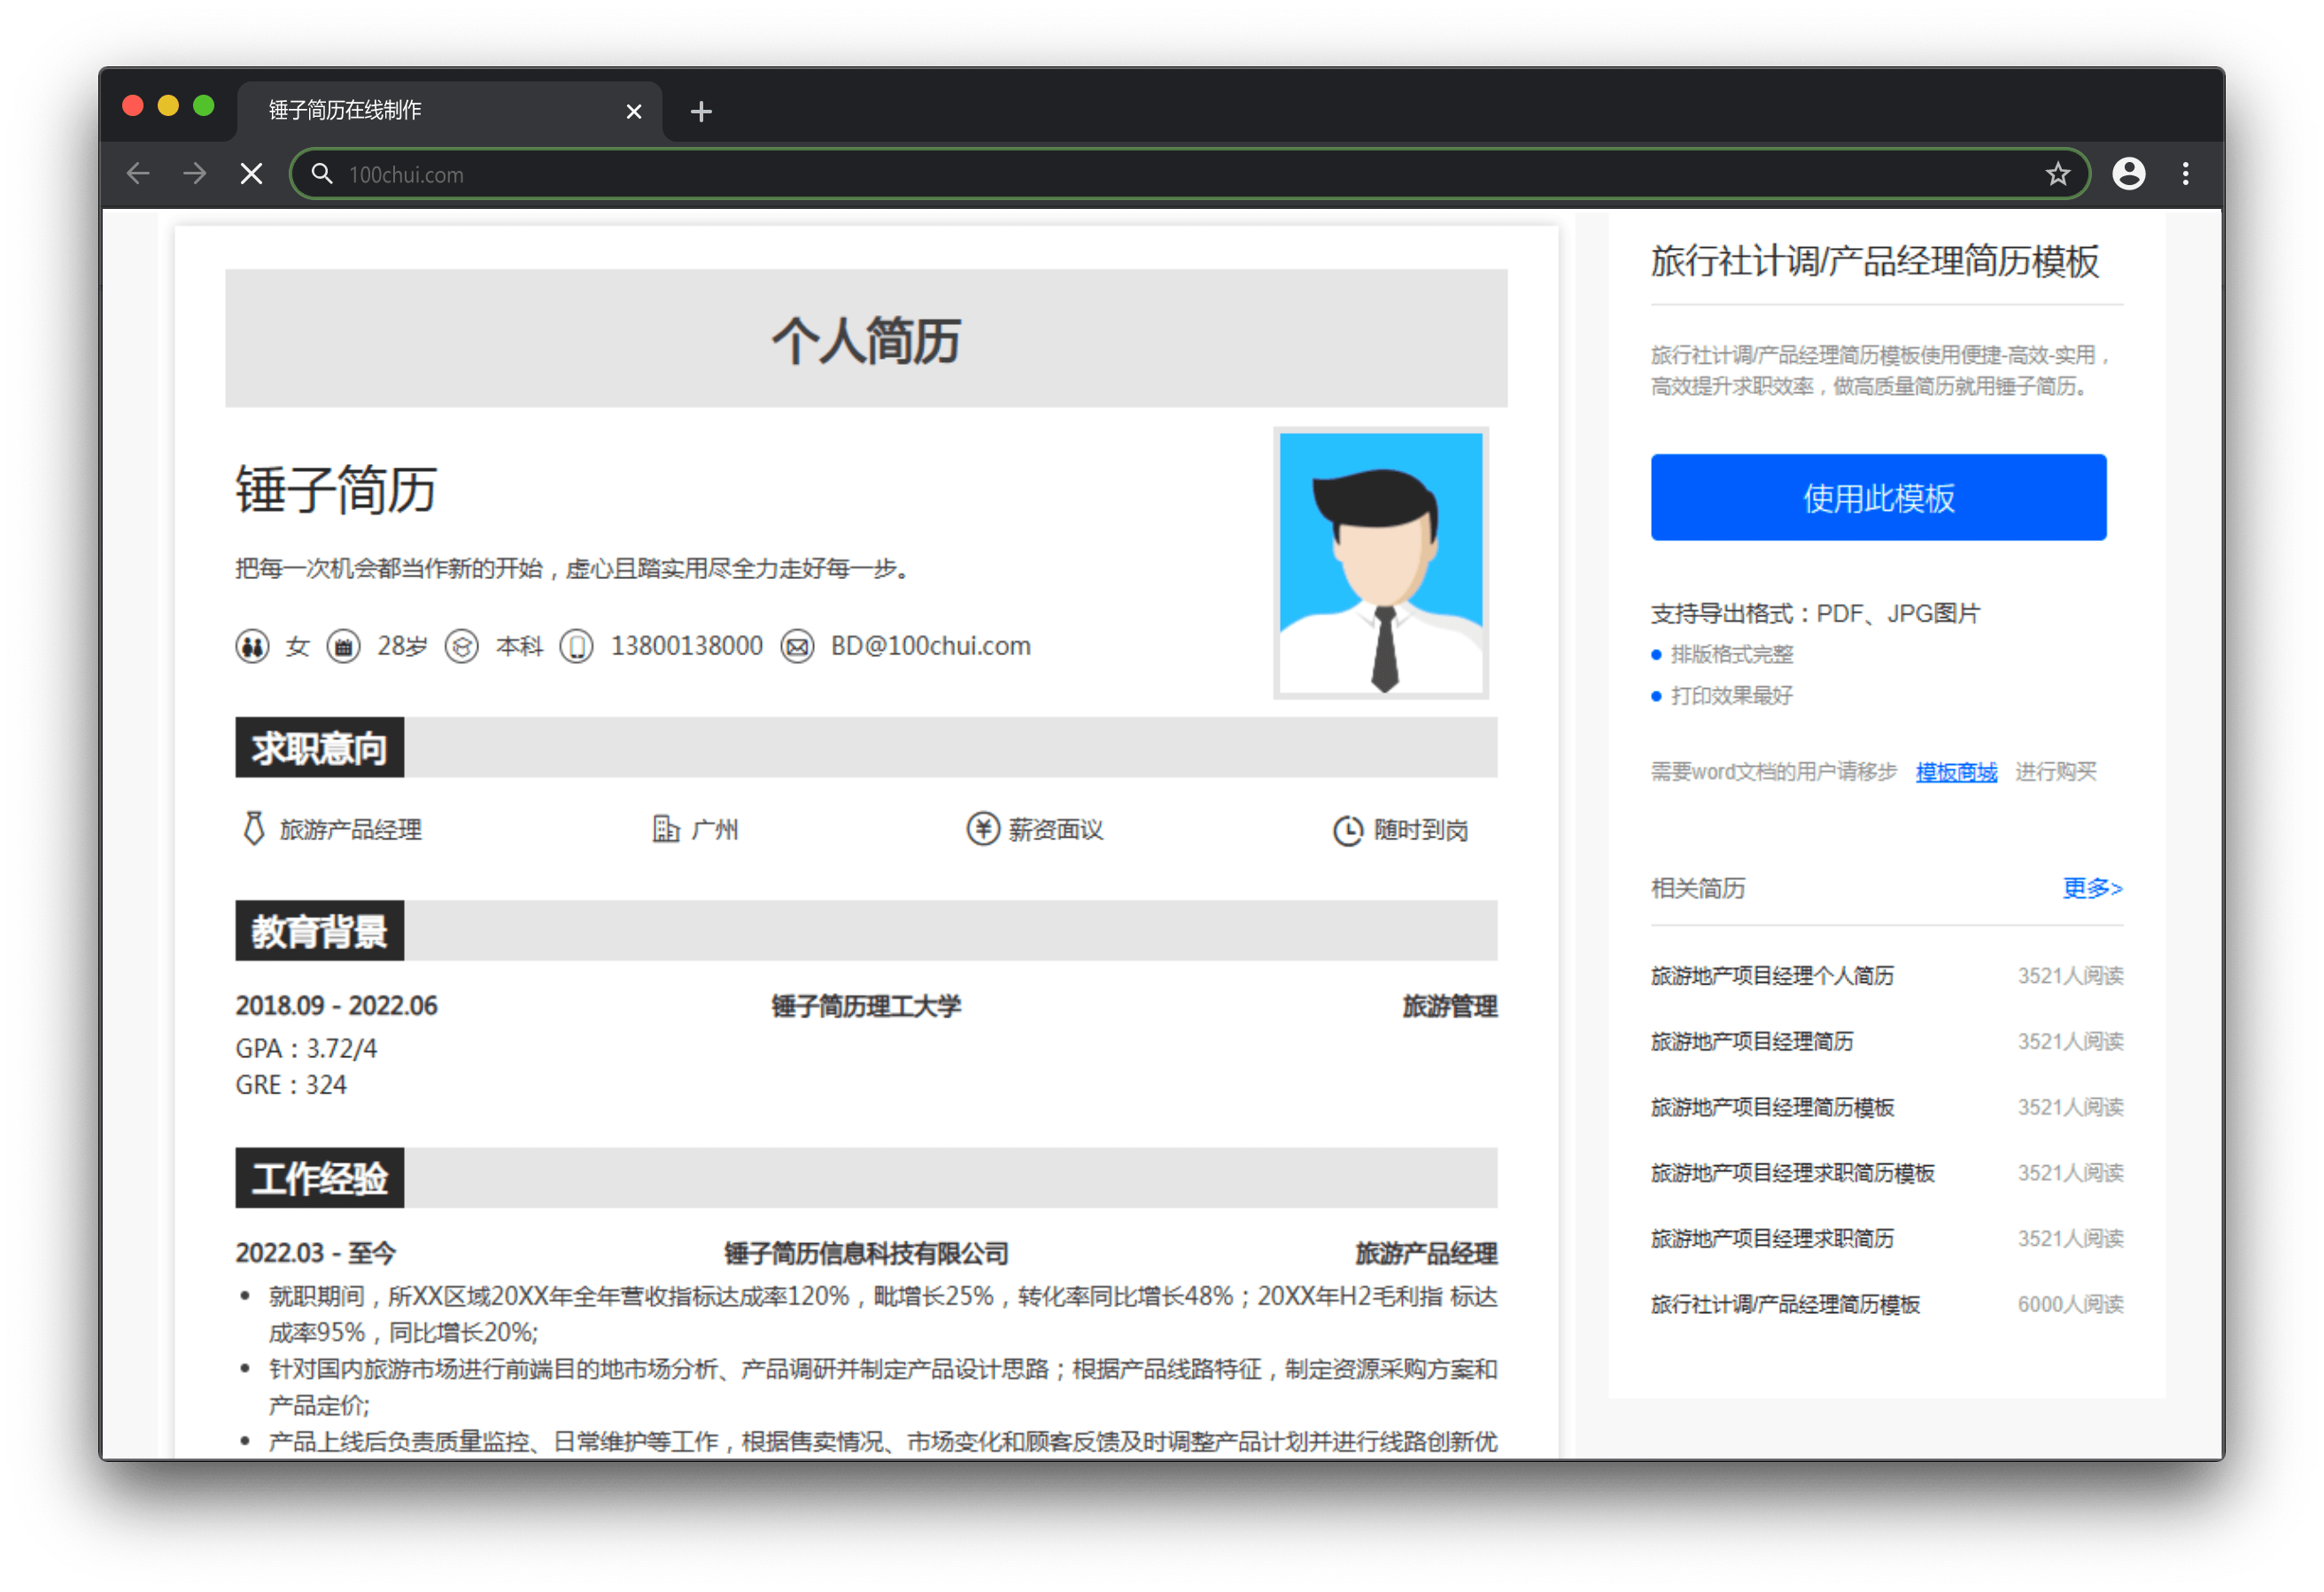Image resolution: width=2324 pixels, height=1592 pixels.
Task: Click the tie icon beside 旅游产品经理
Action: pyautogui.click(x=254, y=828)
